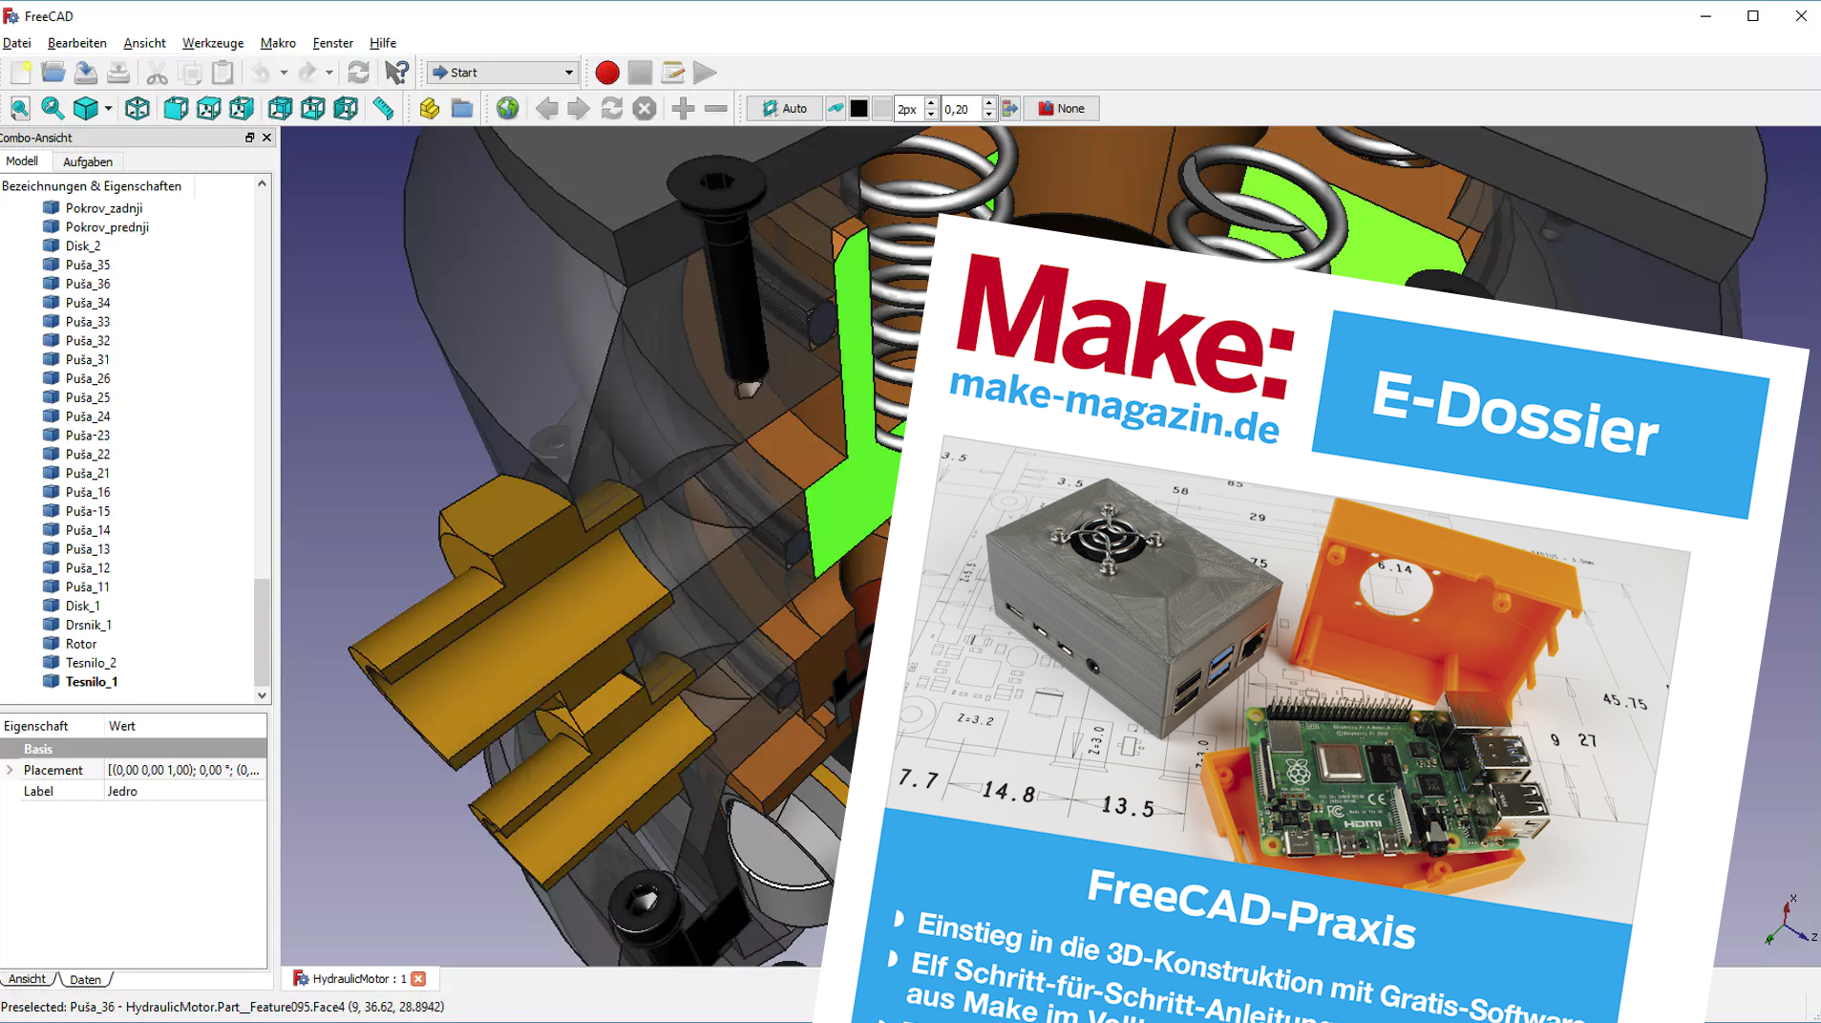Refresh the document with the recompute icon
Viewport: 1821px width, 1023px height.
(358, 73)
